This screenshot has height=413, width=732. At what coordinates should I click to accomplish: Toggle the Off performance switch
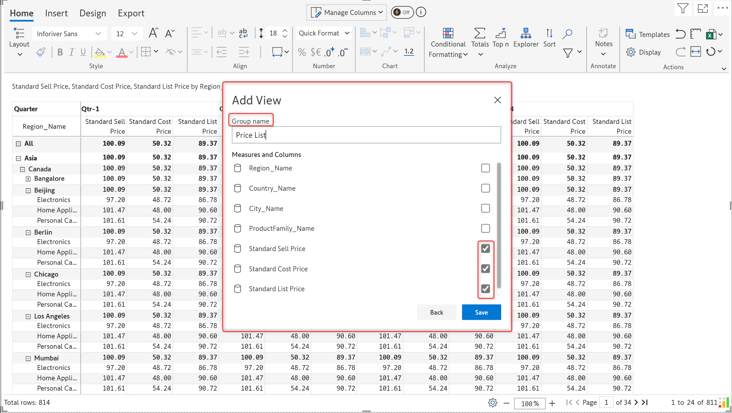click(402, 12)
